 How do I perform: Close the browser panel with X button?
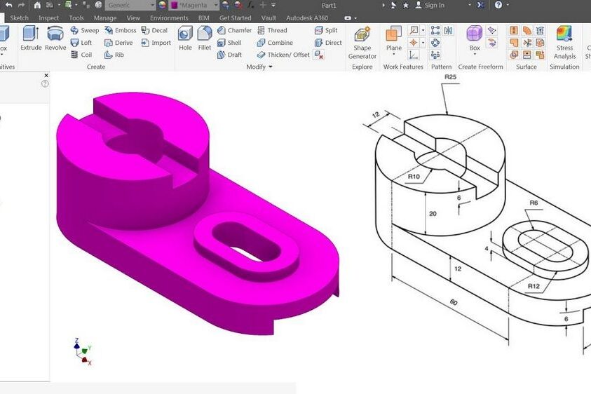coord(46,74)
